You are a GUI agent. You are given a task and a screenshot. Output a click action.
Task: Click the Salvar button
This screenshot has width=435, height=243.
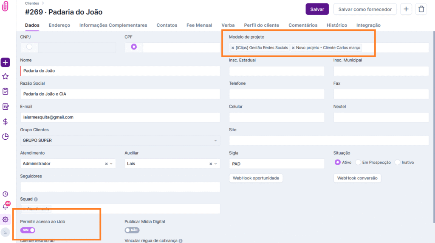(x=317, y=9)
